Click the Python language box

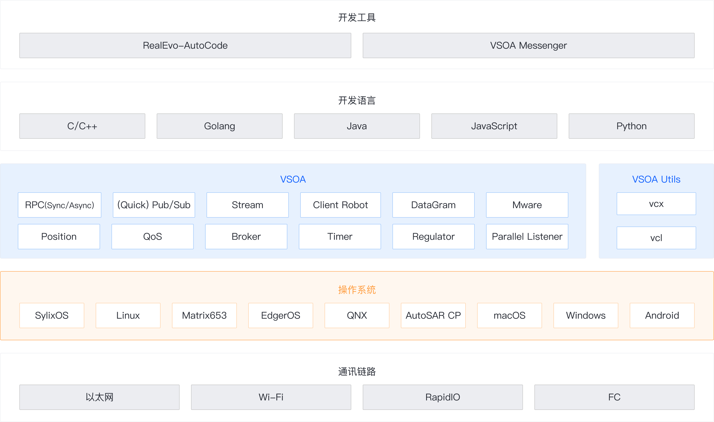point(632,126)
